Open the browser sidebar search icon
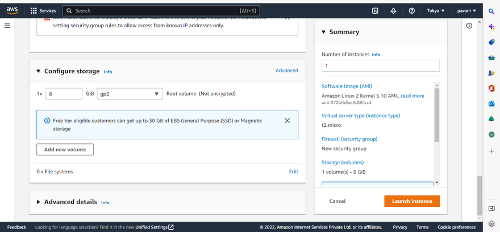Image resolution: width=500 pixels, height=232 pixels. tap(491, 11)
